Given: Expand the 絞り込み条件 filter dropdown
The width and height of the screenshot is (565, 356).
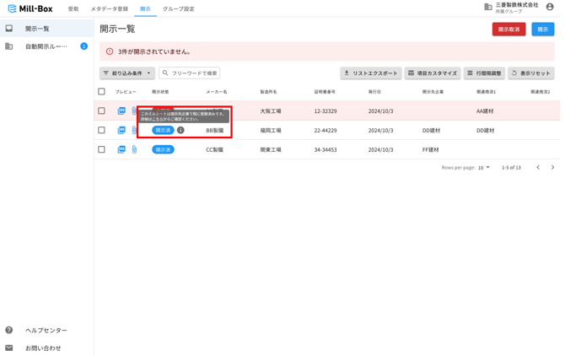Looking at the screenshot, I should 127,73.
